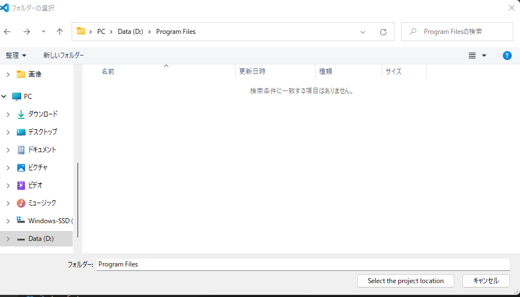520x297 pixels.
Task: Select the Music folder icon in the sidebar
Action: (21, 203)
